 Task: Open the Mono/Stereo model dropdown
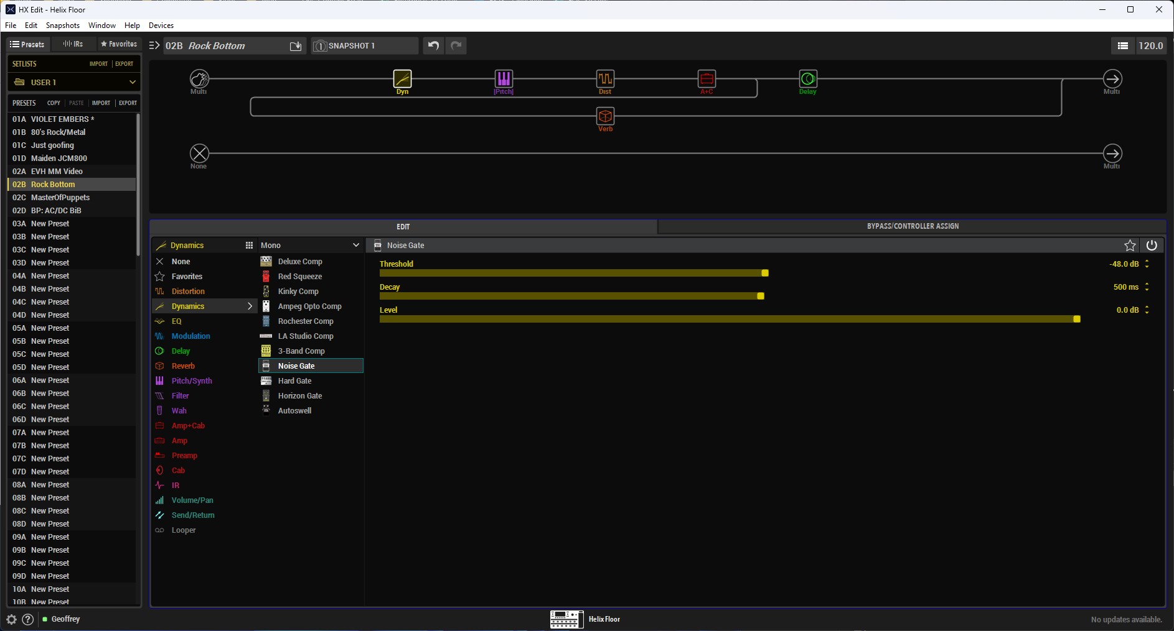coord(311,245)
